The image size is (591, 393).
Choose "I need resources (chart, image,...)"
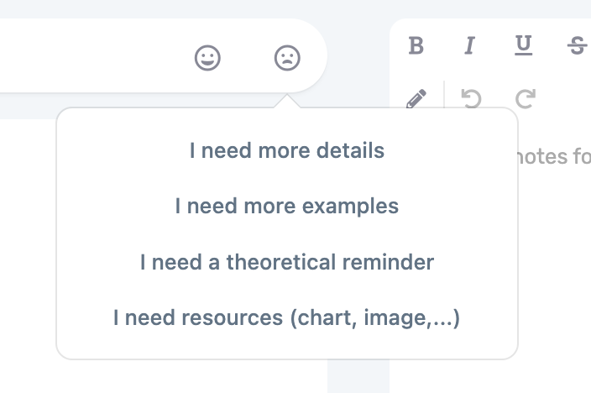(x=287, y=318)
